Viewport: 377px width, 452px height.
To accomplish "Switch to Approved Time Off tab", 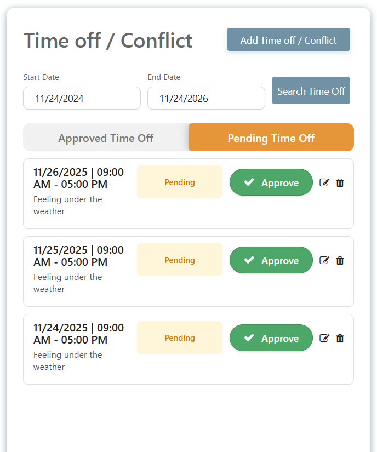I will click(106, 138).
